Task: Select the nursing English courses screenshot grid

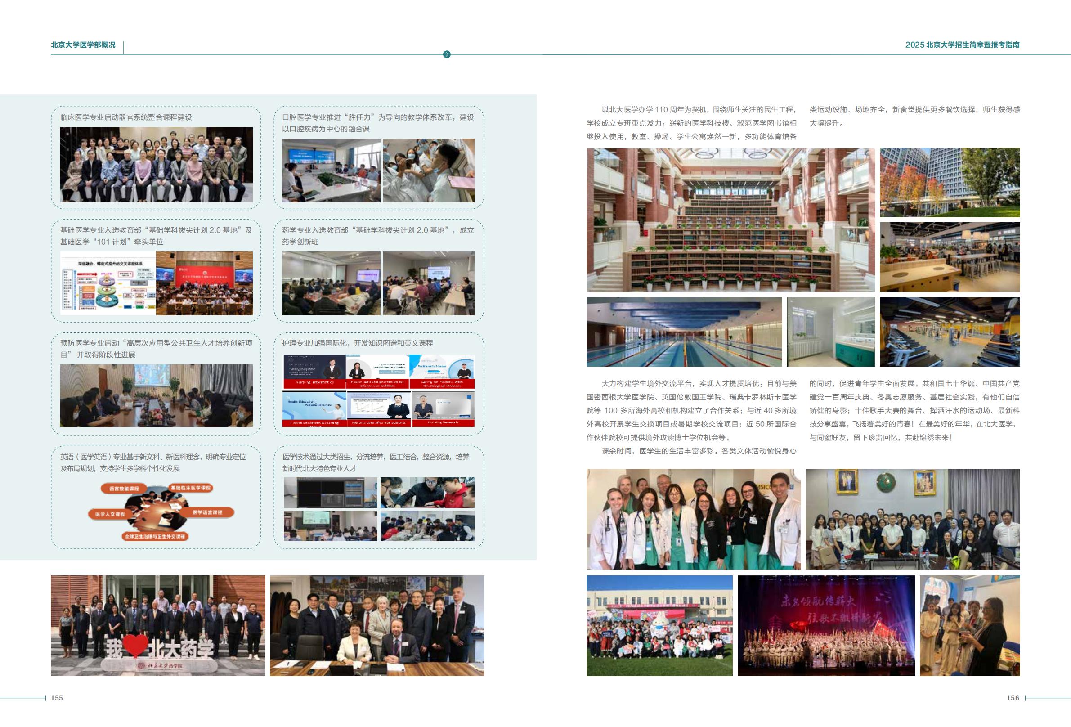Action: tap(378, 390)
